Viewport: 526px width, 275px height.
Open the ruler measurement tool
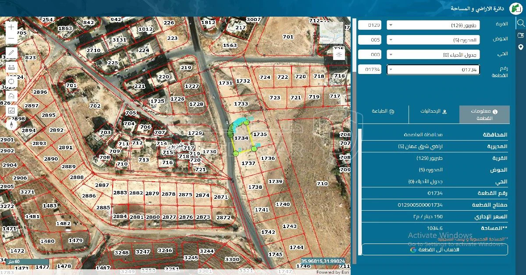[12, 67]
